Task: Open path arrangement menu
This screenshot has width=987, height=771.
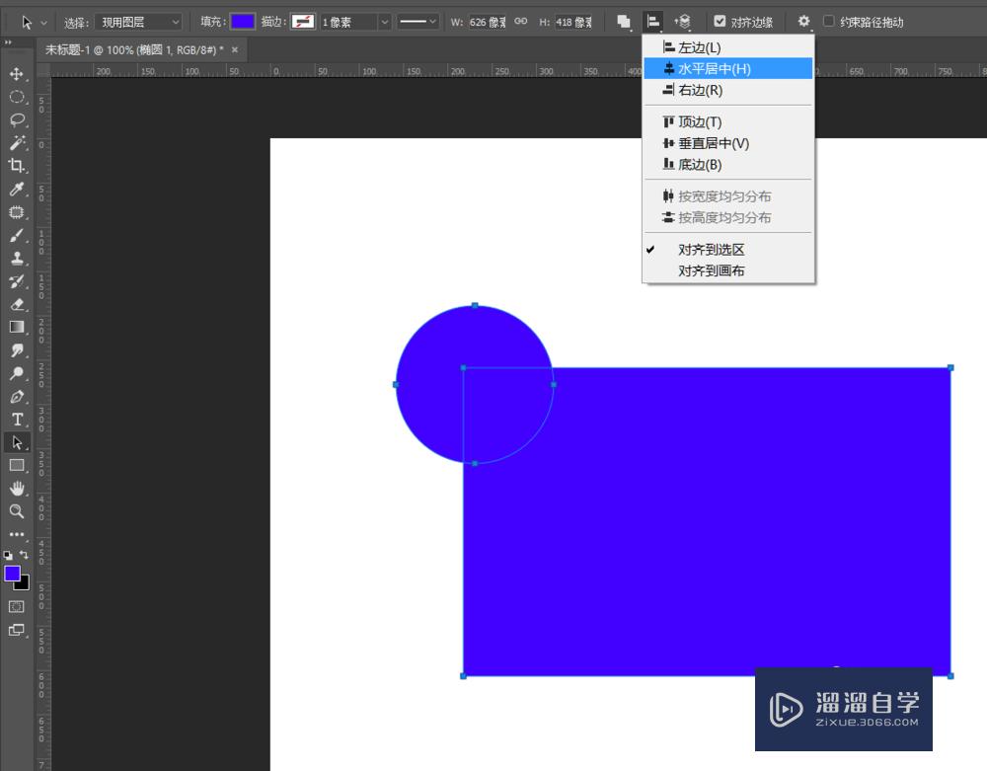Action: [x=683, y=22]
